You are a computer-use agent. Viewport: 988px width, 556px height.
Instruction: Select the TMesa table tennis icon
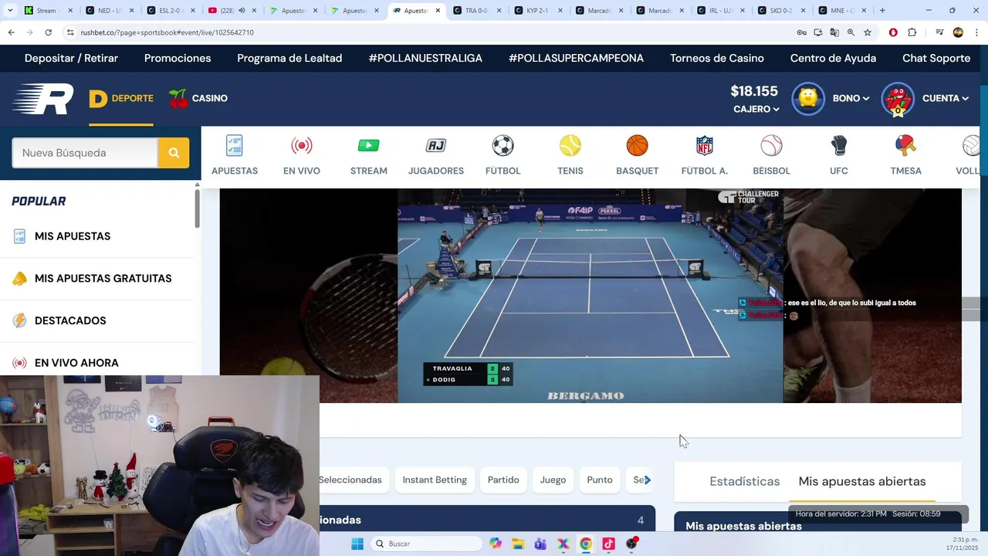click(906, 145)
